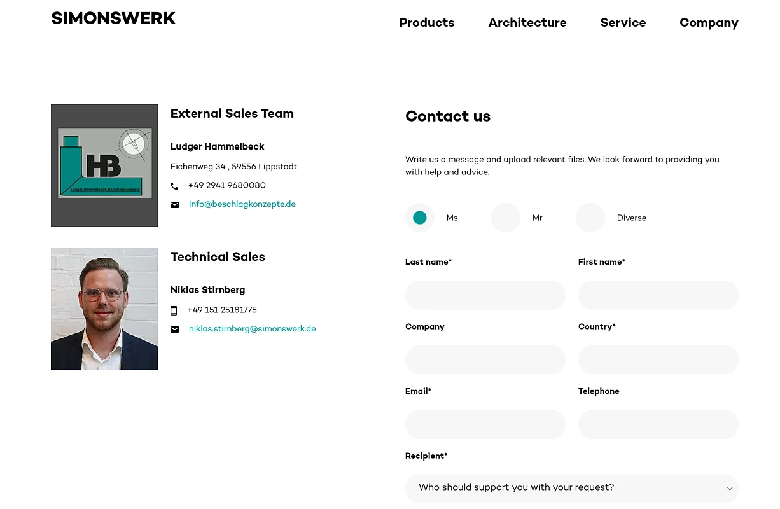Click the mobile phone icon for Niklas Stirnberg

coord(174,310)
